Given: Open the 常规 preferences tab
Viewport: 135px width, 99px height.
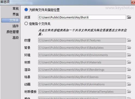Looking at the screenshot, I should point(16,9).
